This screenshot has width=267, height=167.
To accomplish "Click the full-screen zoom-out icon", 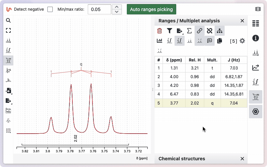I will coord(8,30).
